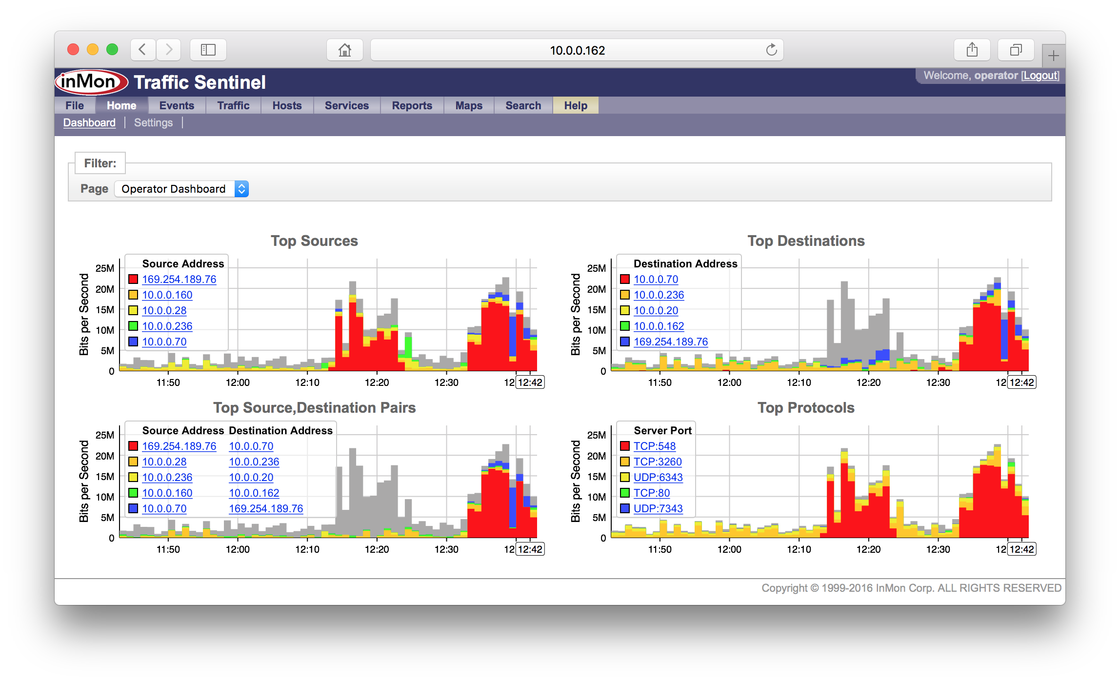Click the Logout link
The height and width of the screenshot is (683, 1120).
[x=1040, y=76]
